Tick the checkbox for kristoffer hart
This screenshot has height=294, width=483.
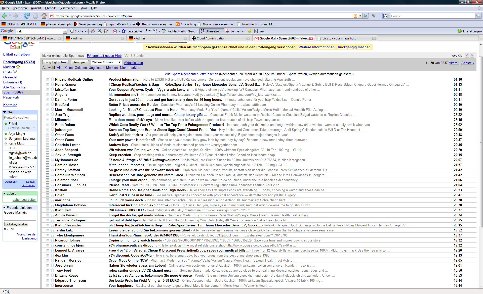[x=48, y=90]
